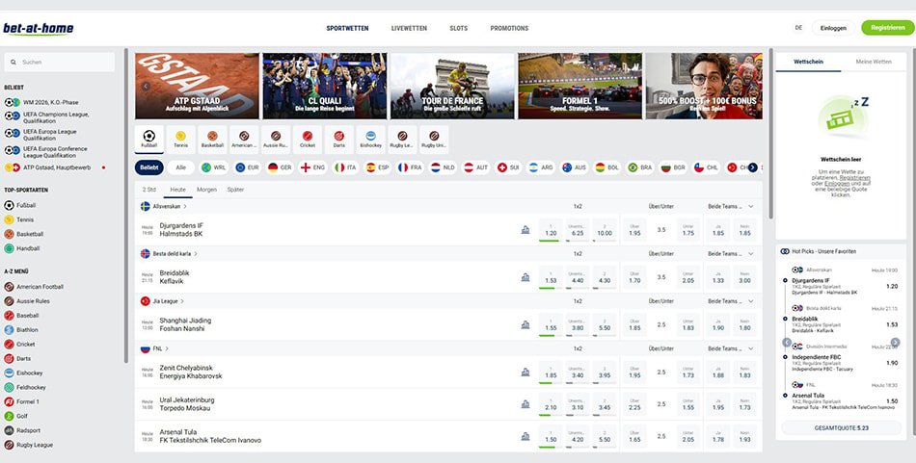916x463 pixels.
Task: Open Baseball in A-Z menu
Action: click(21, 316)
